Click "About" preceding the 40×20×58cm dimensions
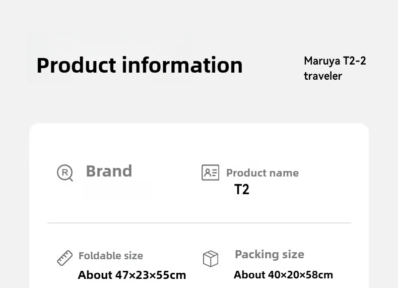The width and height of the screenshot is (398, 288). click(250, 275)
